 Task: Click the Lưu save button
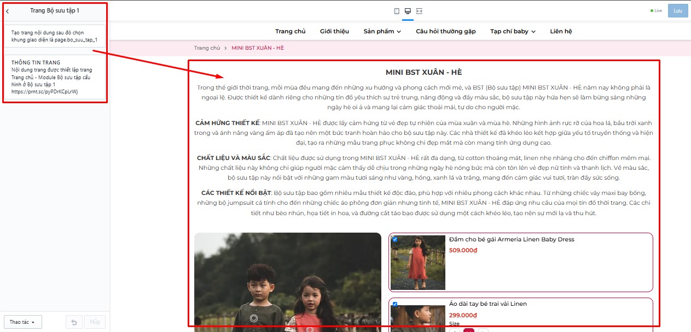[677, 11]
